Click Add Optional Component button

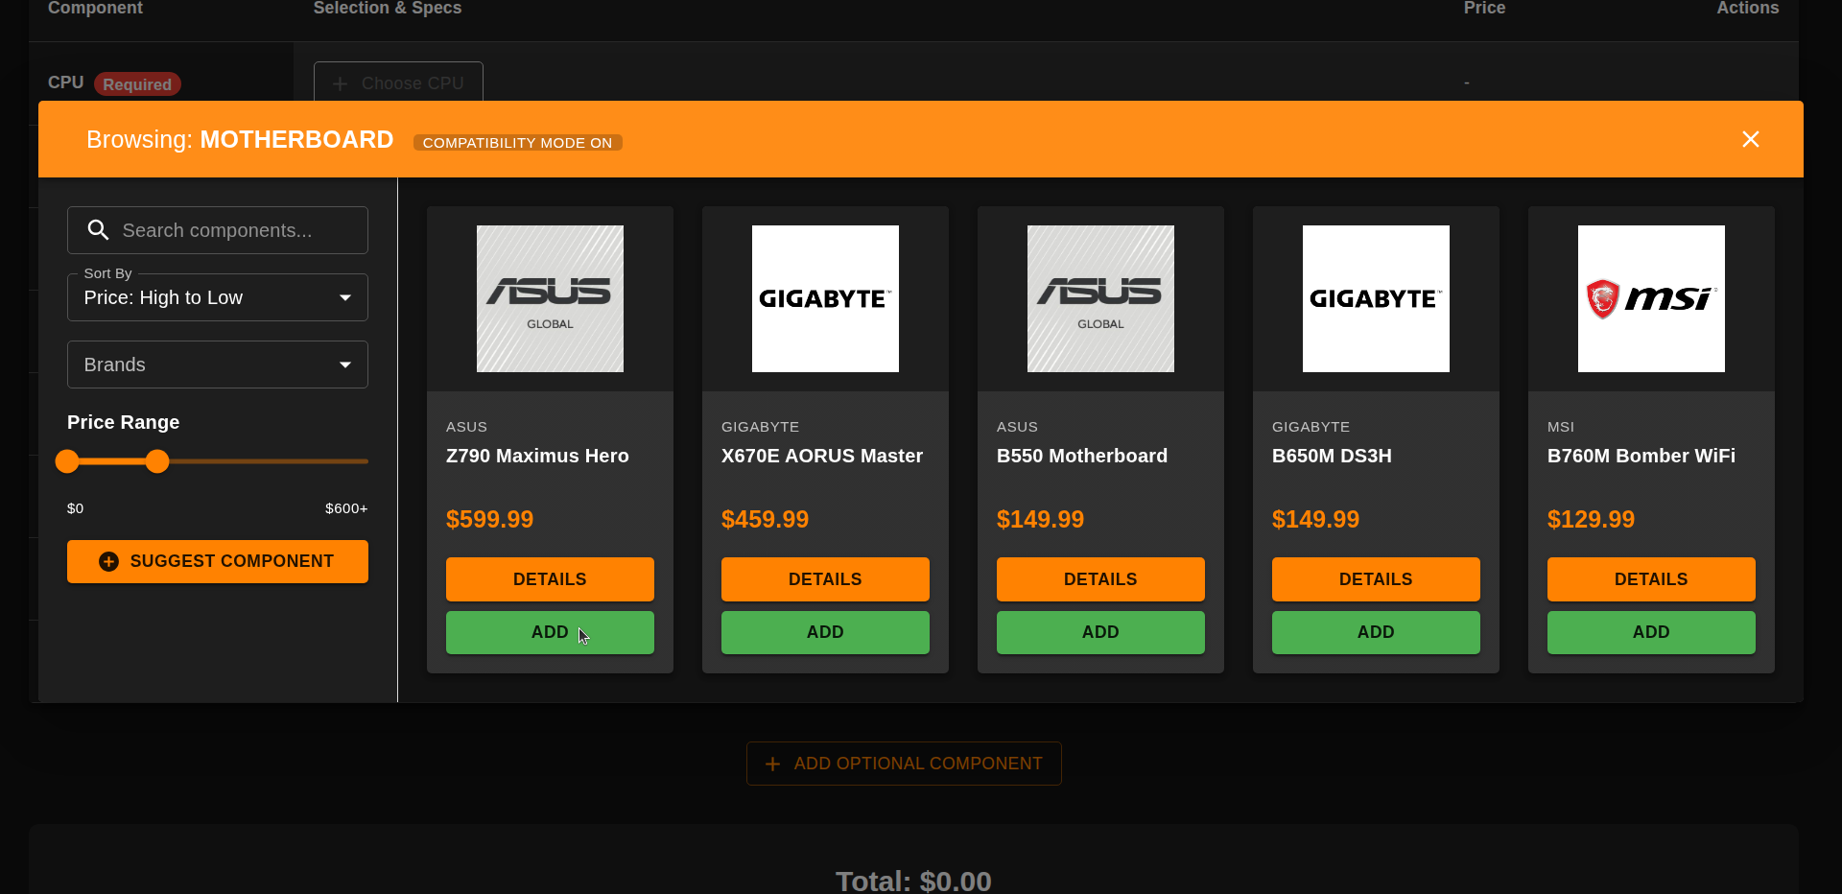point(904,764)
